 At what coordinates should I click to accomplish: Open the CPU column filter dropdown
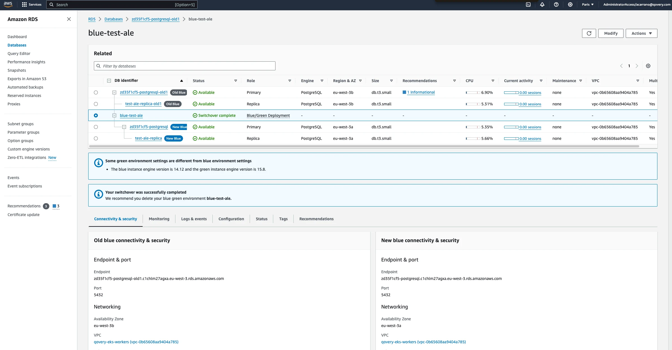point(493,81)
